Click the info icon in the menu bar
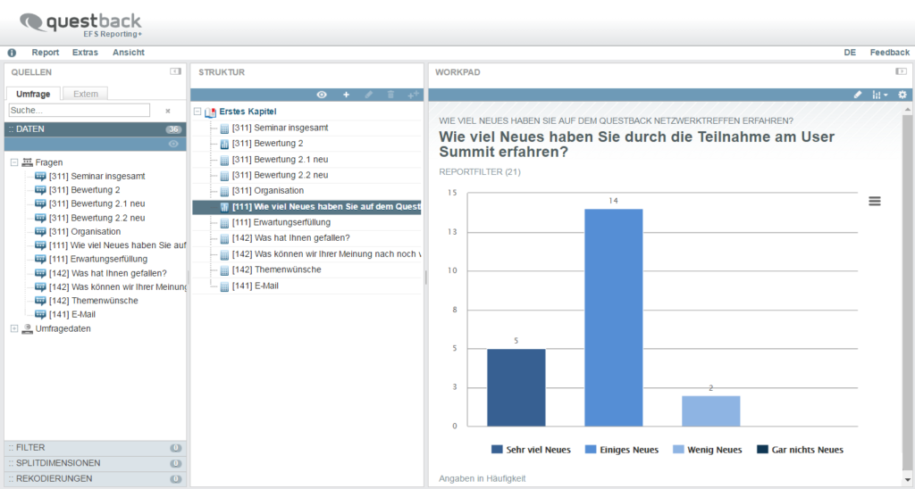Screen dimensions: 915x489 [12, 53]
